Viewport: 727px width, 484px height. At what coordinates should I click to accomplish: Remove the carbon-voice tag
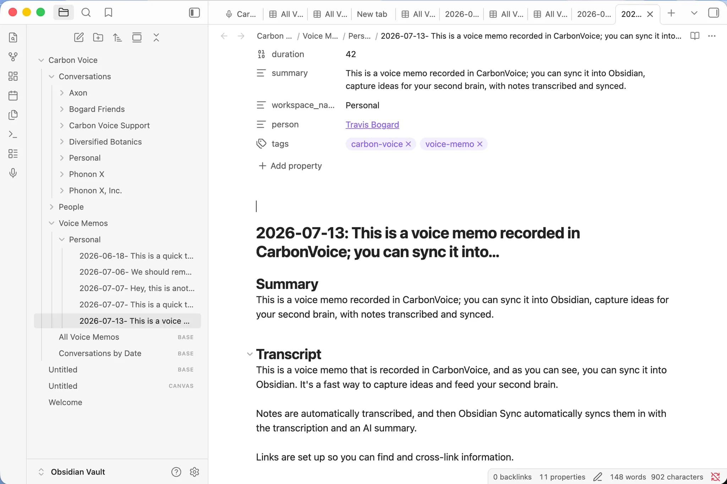pyautogui.click(x=408, y=144)
